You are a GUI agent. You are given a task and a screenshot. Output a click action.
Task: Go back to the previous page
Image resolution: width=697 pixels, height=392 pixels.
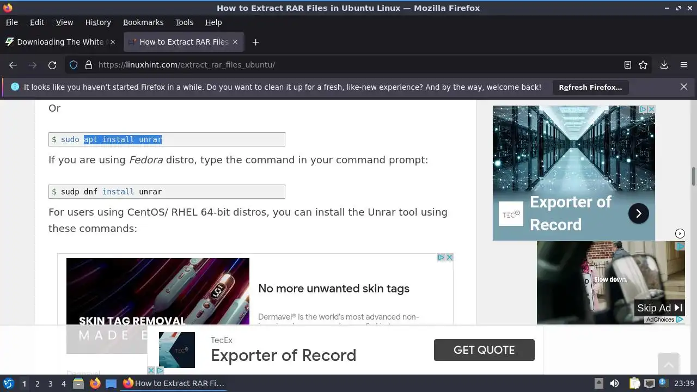13,65
